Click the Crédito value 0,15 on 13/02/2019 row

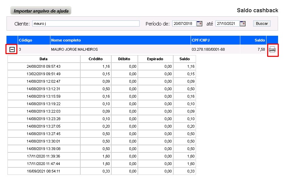pyautogui.click(x=106, y=74)
